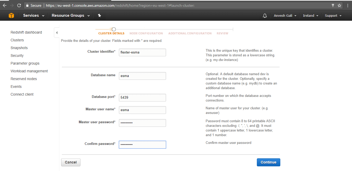
Task: Click the Master user password field
Action: tap(142, 123)
